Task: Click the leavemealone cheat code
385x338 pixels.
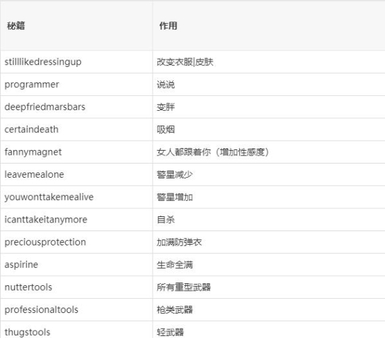Action: 34,174
